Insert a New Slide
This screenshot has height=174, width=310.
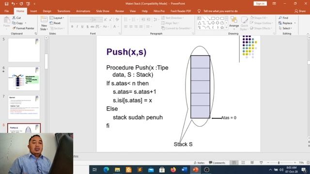pyautogui.click(x=44, y=24)
